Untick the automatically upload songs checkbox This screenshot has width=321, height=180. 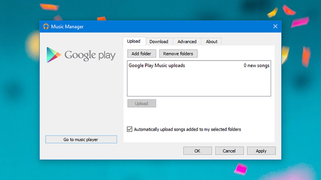point(129,129)
